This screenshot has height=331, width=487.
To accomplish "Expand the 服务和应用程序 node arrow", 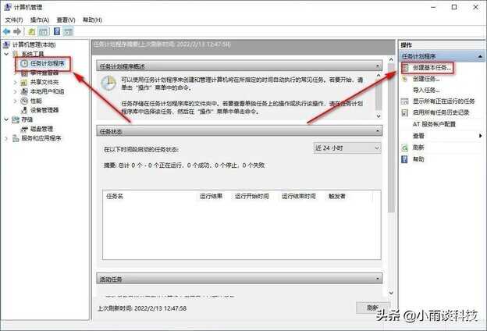I will (6, 138).
